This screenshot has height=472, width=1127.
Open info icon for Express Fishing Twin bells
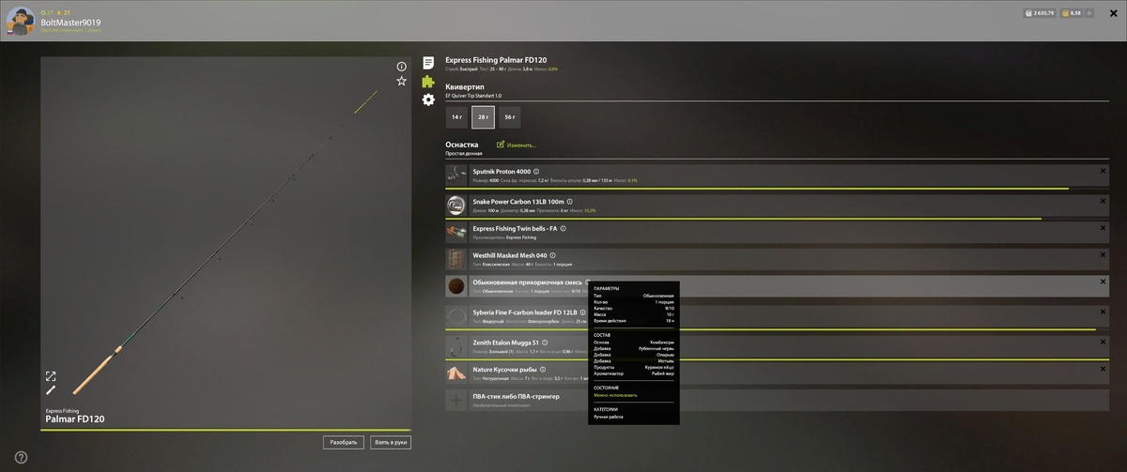click(x=563, y=228)
